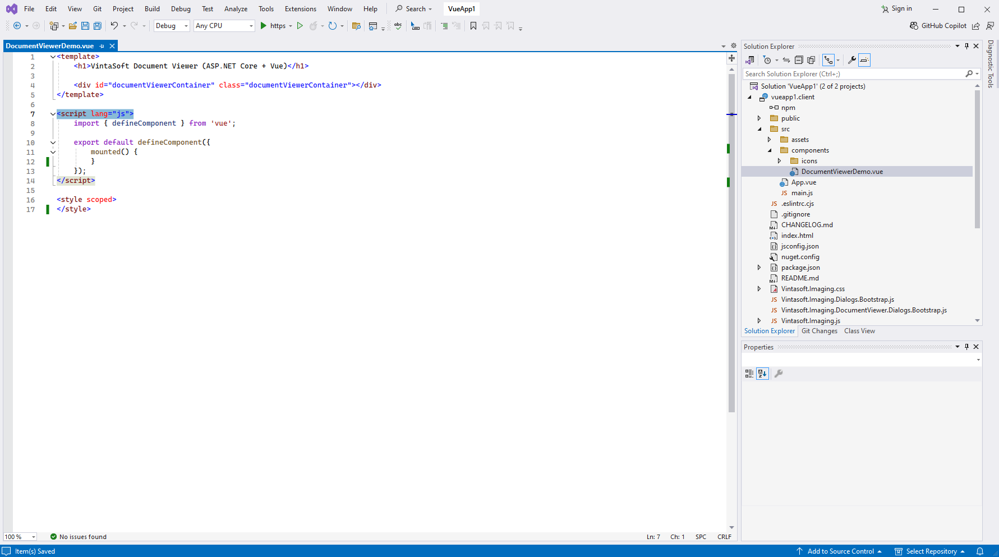This screenshot has width=999, height=557.
Task: Toggle a bookmark on the current line
Action: click(x=473, y=26)
